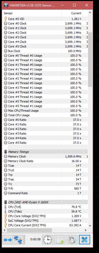The width and height of the screenshot is (99, 253).
Task: Start logging with the sheet-plus icon
Action: (x=60, y=240)
